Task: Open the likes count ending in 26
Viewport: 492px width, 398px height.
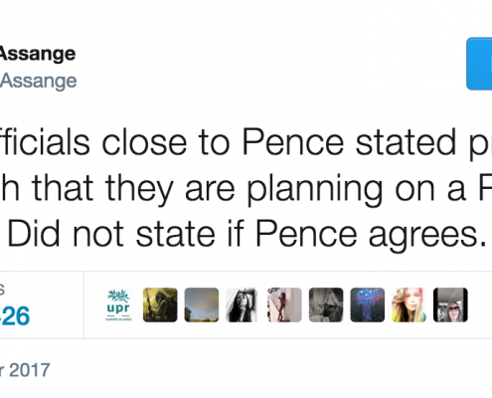Action: (x=15, y=316)
